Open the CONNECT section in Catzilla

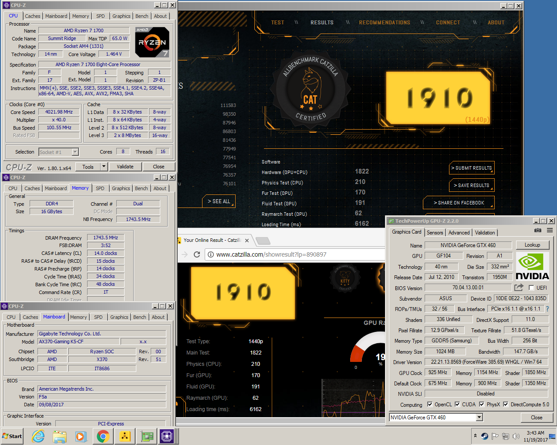448,23
